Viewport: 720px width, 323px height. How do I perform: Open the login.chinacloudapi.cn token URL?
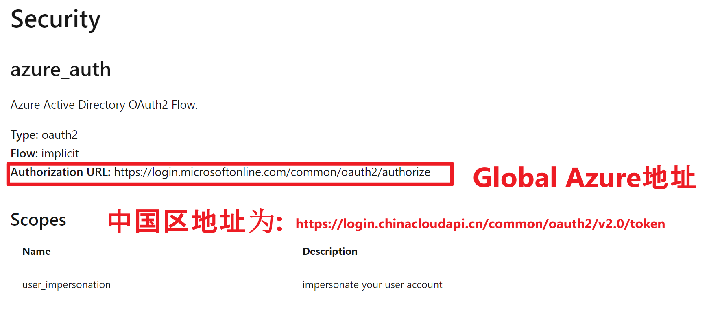[x=480, y=224]
